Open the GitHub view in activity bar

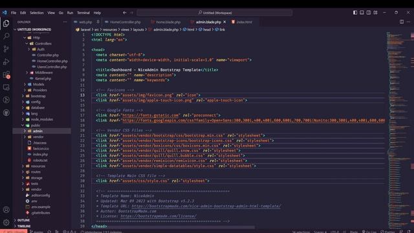click(x=6, y=113)
